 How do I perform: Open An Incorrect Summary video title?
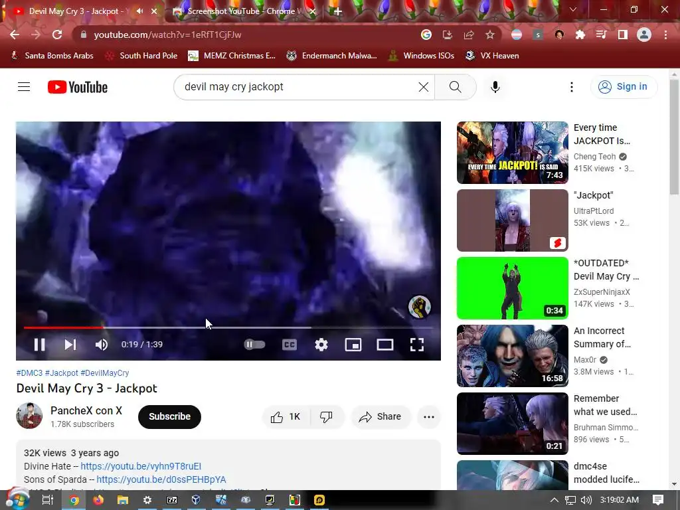click(602, 337)
